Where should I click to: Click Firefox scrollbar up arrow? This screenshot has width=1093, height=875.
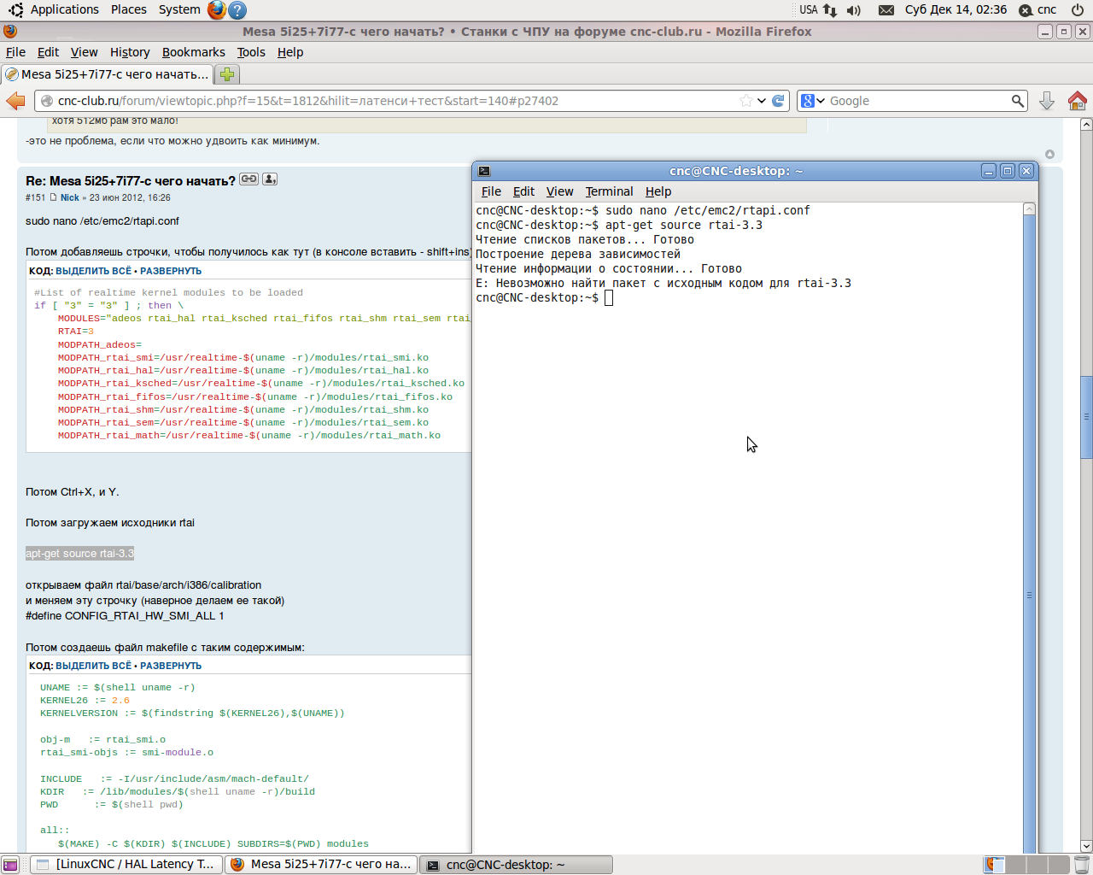coord(1086,125)
